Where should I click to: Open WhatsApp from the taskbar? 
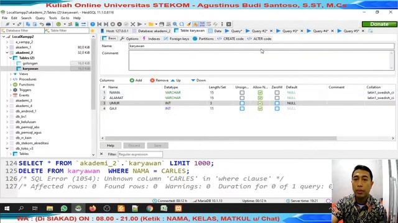64,208
